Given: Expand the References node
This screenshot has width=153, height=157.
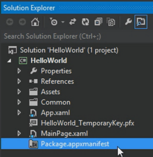Looking at the screenshot, I should [x=19, y=81].
